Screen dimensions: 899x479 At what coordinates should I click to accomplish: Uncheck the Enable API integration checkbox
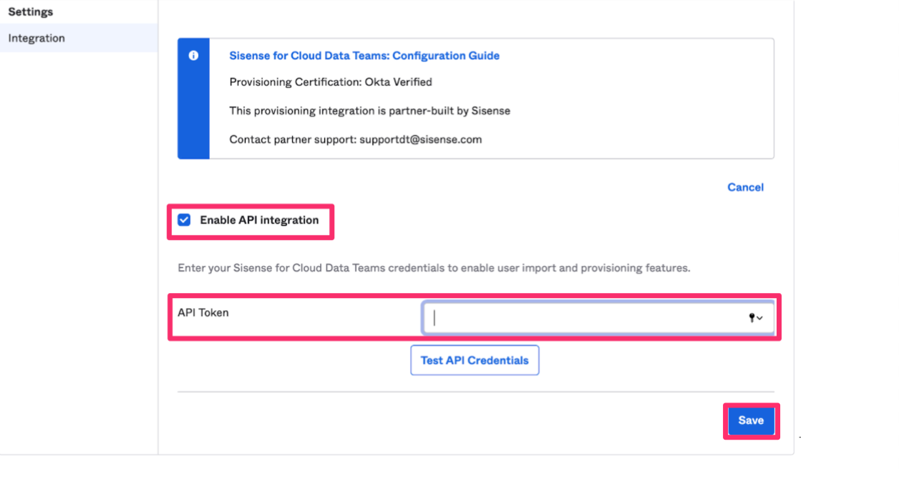[185, 220]
